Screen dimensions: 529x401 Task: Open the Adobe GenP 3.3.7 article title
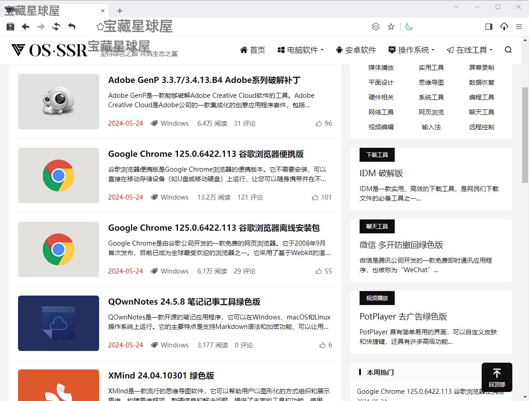tap(204, 80)
